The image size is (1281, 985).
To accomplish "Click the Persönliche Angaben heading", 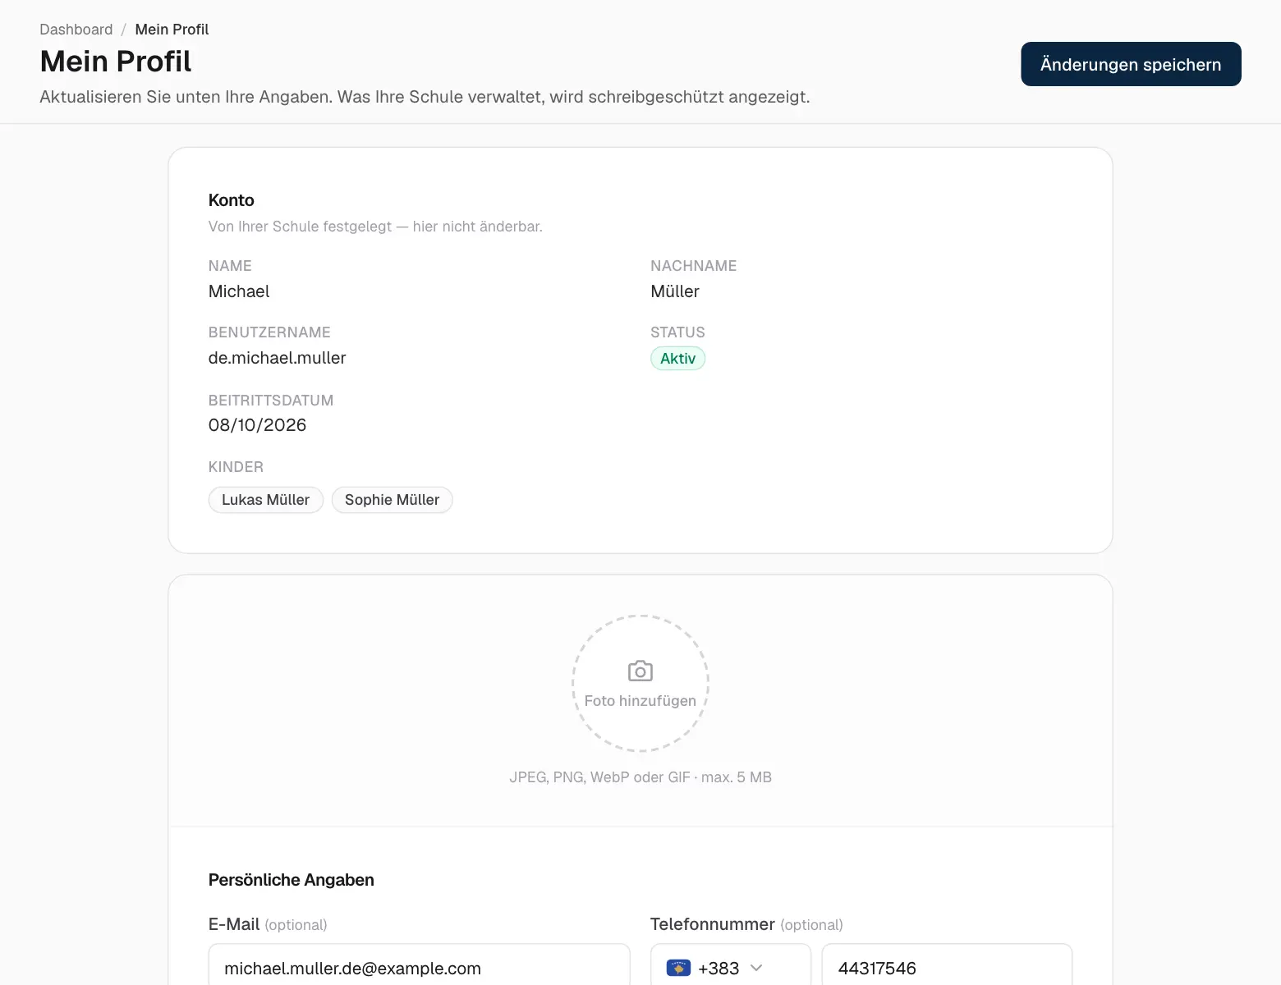I will (x=292, y=880).
